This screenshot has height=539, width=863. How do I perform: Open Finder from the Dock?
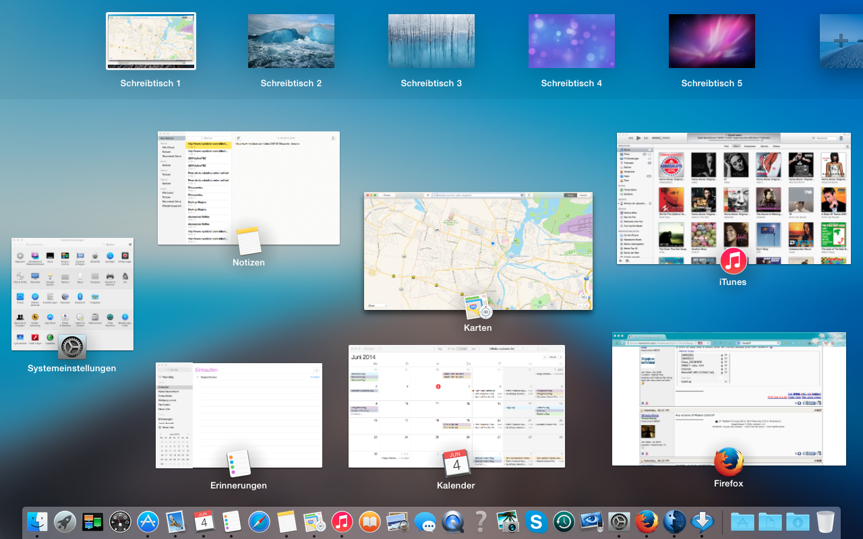[x=37, y=522]
